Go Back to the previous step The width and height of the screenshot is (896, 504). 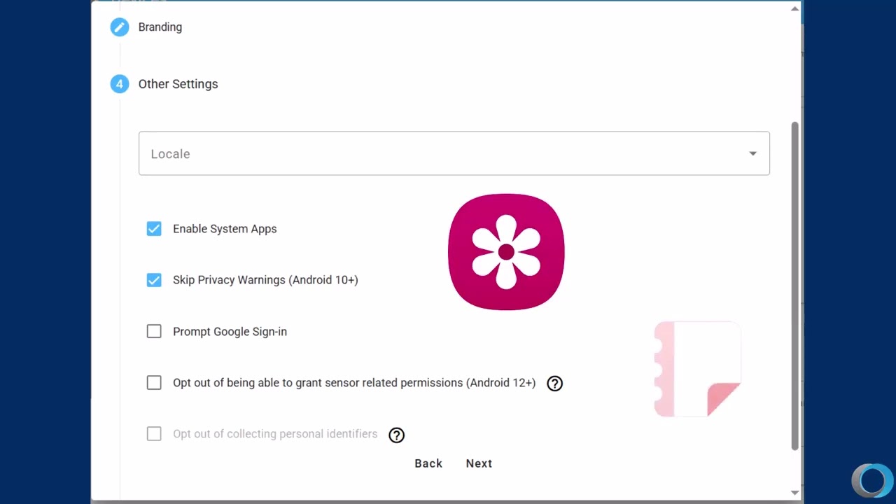(428, 463)
